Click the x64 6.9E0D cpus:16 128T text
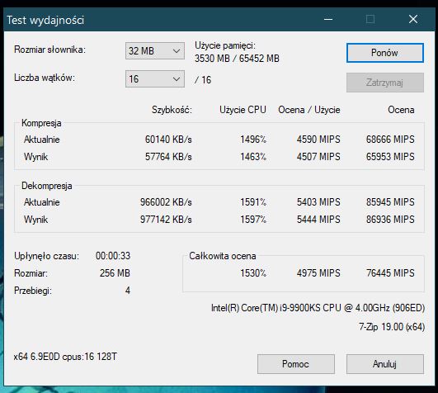Image resolution: width=438 pixels, height=393 pixels. pyautogui.click(x=65, y=357)
